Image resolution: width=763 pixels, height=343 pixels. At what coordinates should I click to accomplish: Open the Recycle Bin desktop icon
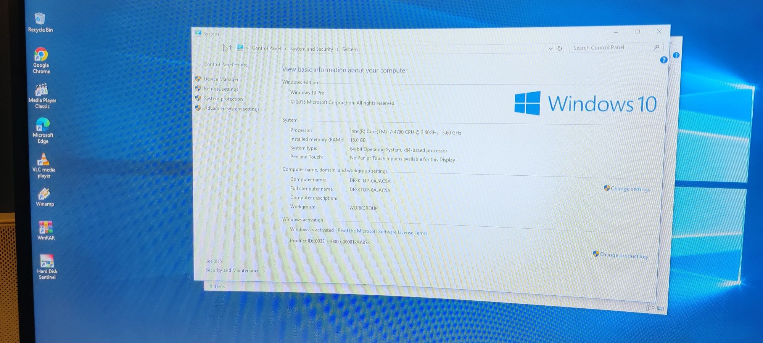coord(40,23)
